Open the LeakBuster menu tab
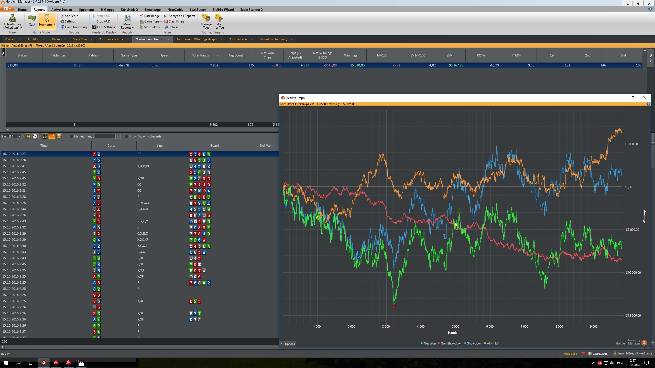The height and width of the screenshot is (368, 655). pyautogui.click(x=198, y=10)
